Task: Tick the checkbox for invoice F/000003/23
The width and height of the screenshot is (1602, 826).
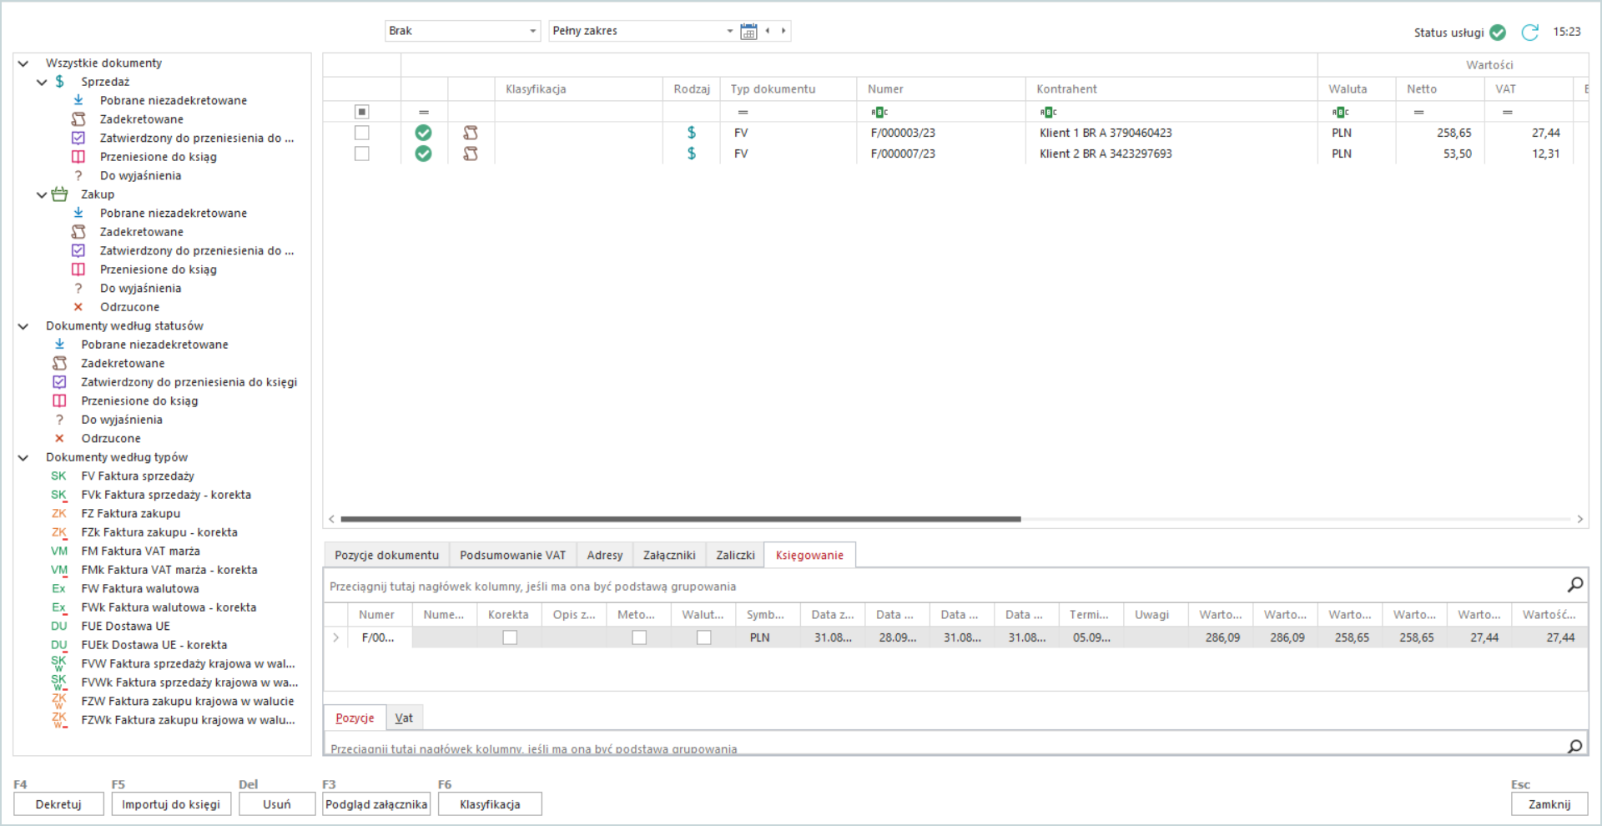Action: pyautogui.click(x=361, y=133)
